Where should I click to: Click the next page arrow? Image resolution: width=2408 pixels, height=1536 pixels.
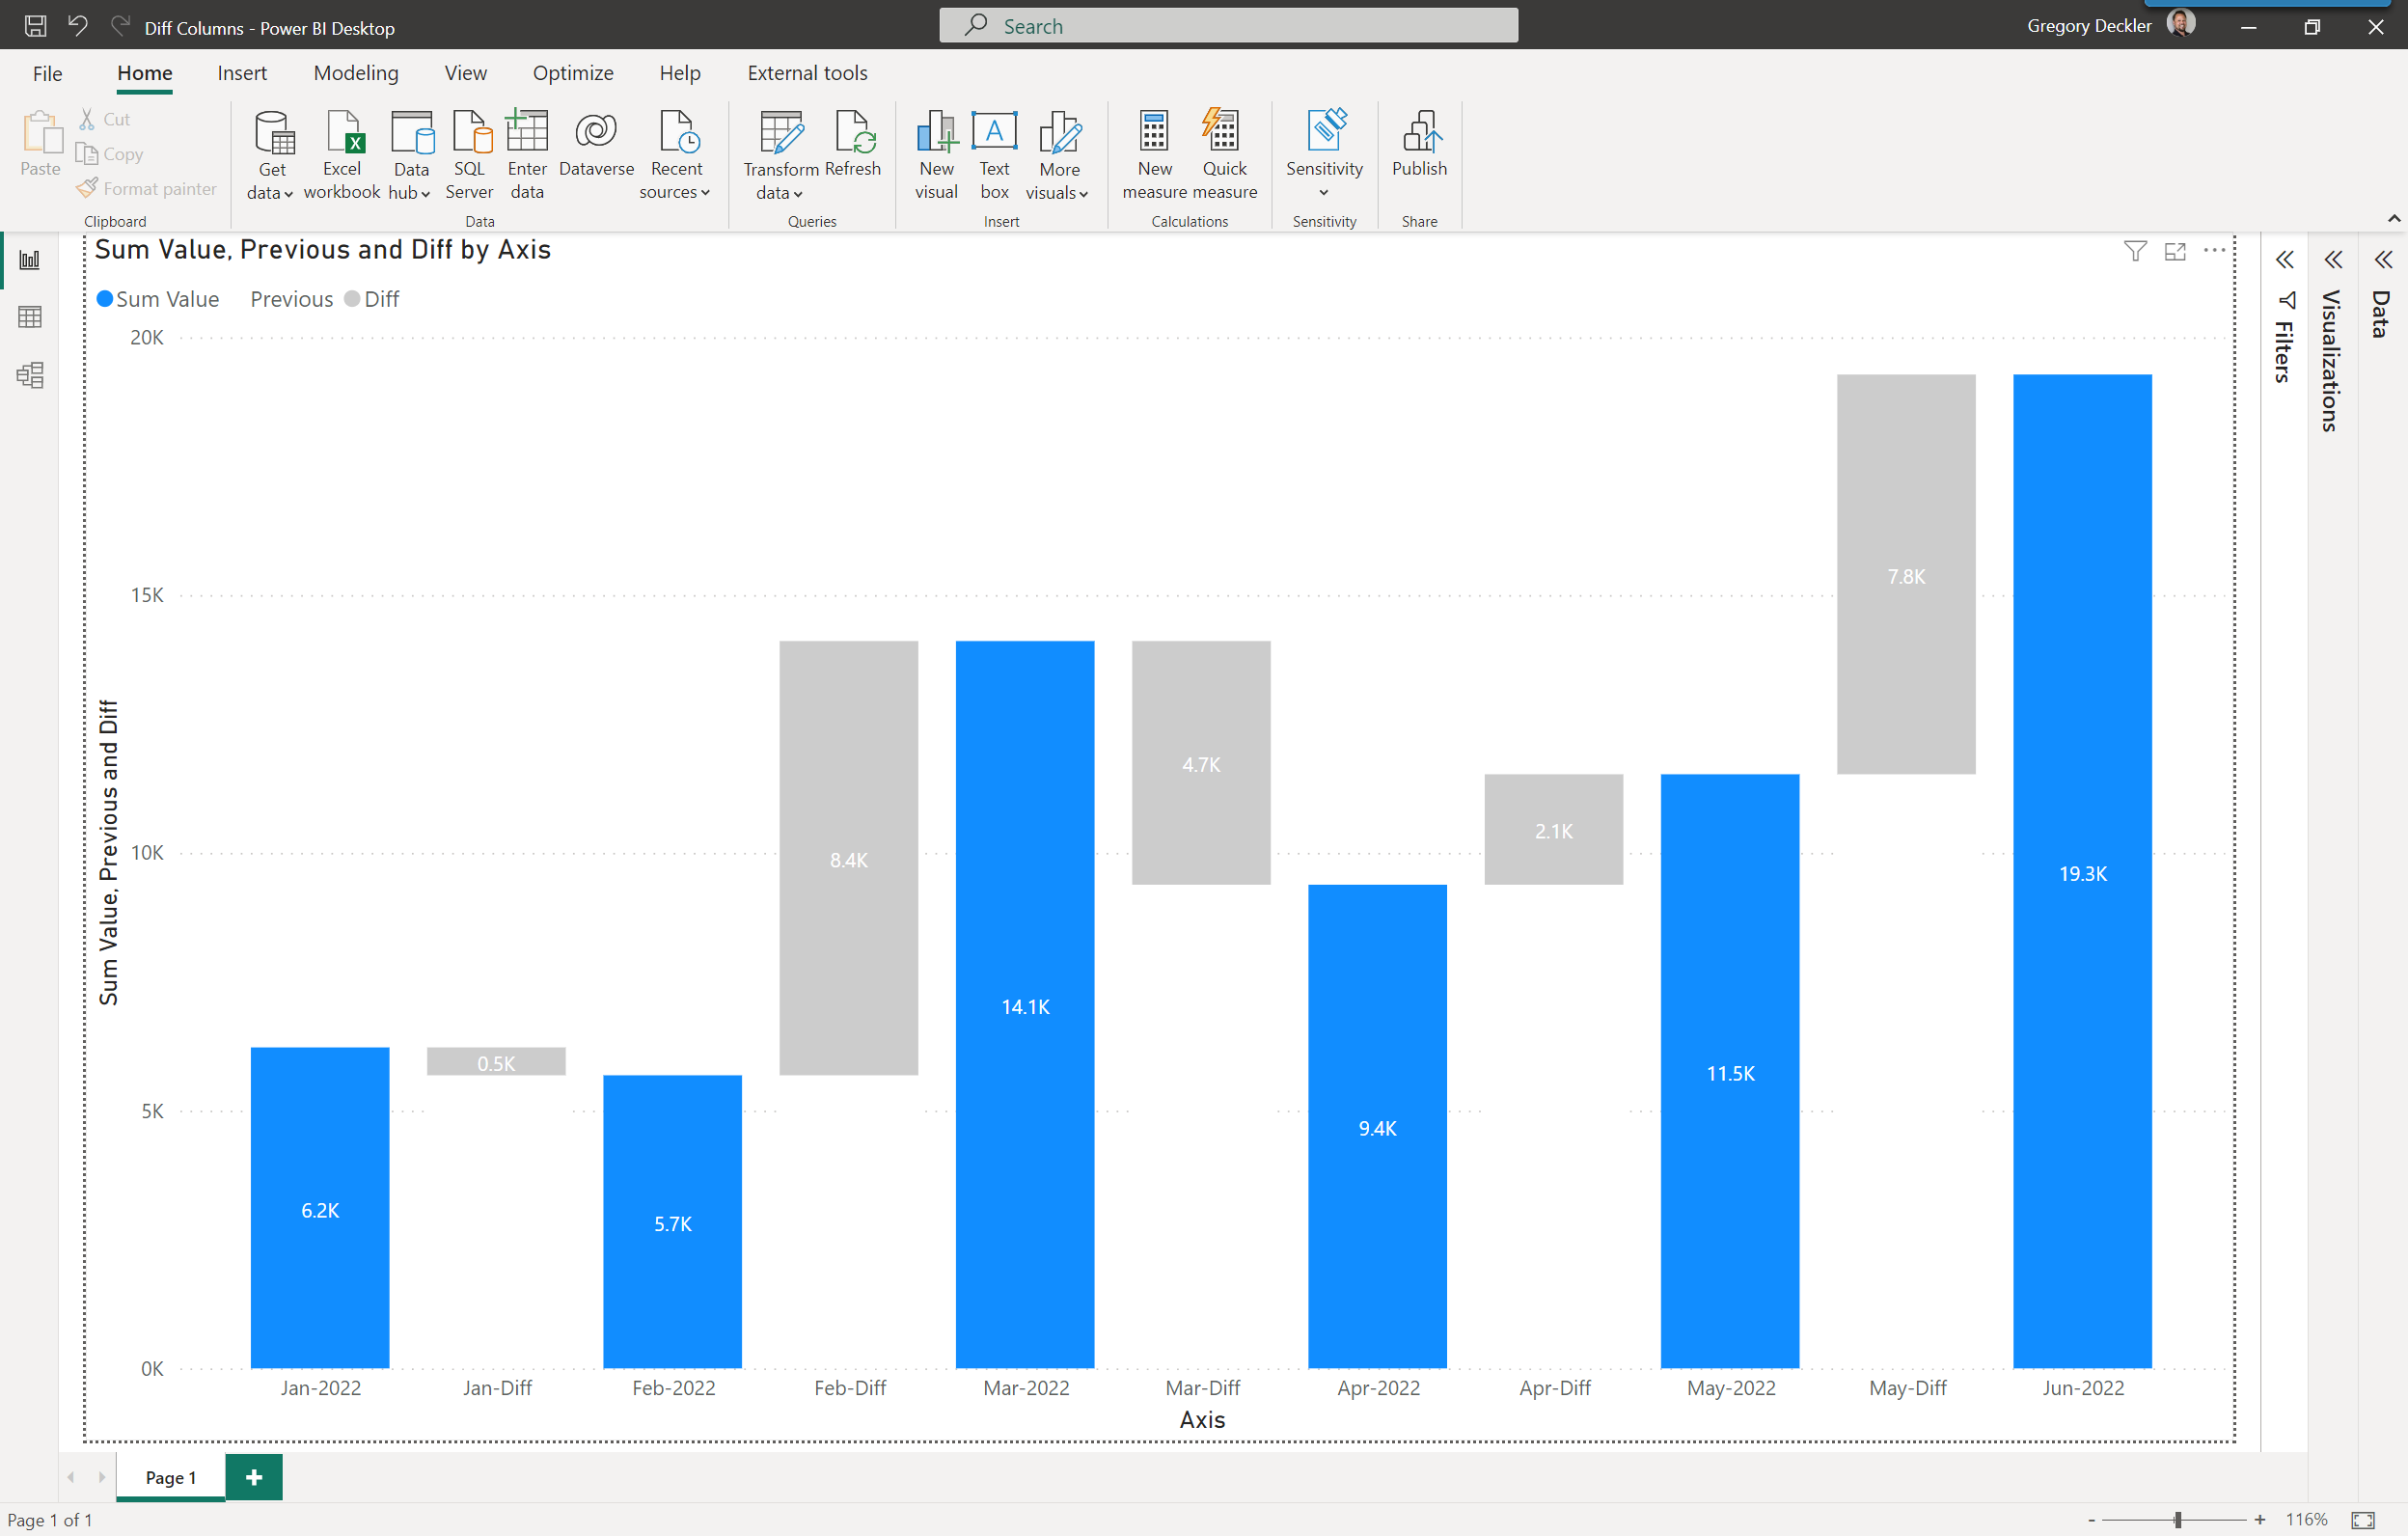101,1477
